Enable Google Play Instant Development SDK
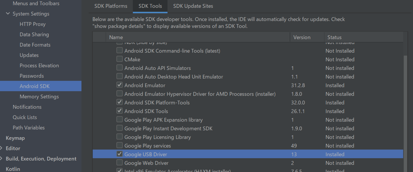 click(x=119, y=128)
